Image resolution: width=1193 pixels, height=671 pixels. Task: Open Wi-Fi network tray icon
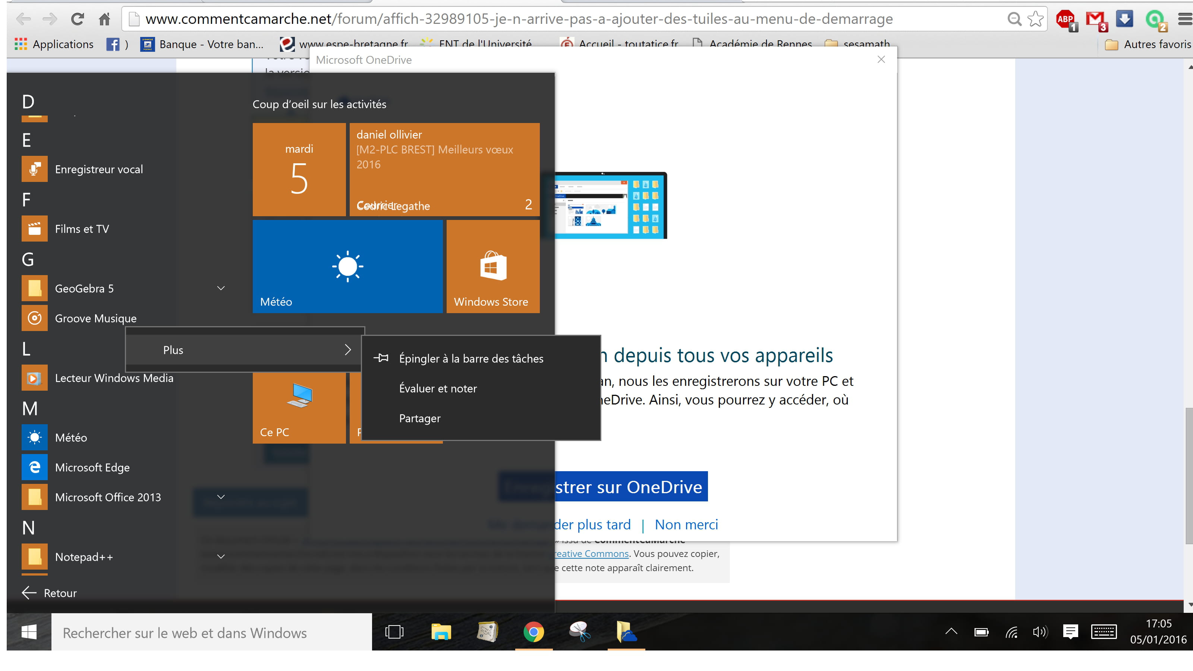click(1011, 632)
